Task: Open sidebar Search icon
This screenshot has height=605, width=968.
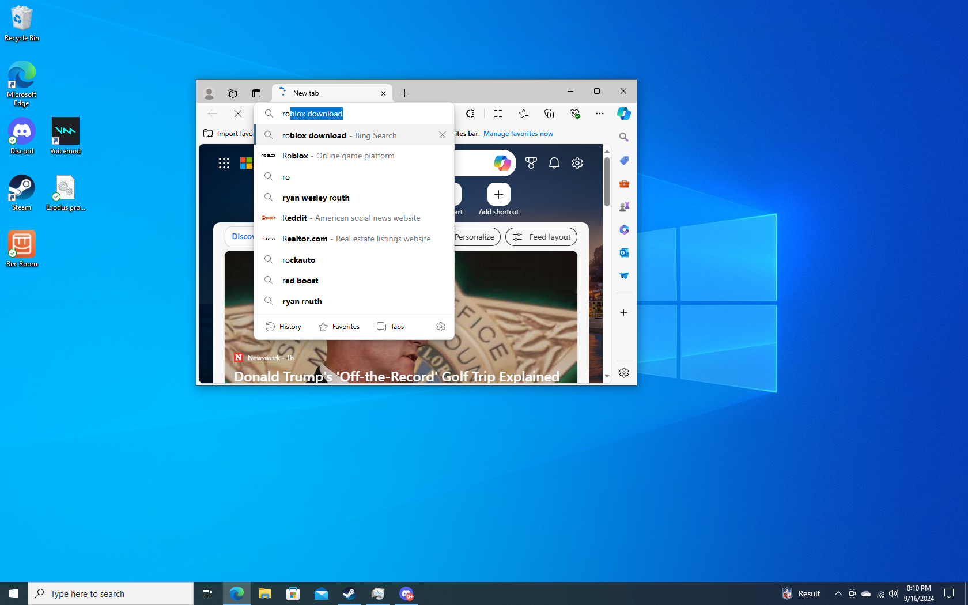Action: click(623, 137)
